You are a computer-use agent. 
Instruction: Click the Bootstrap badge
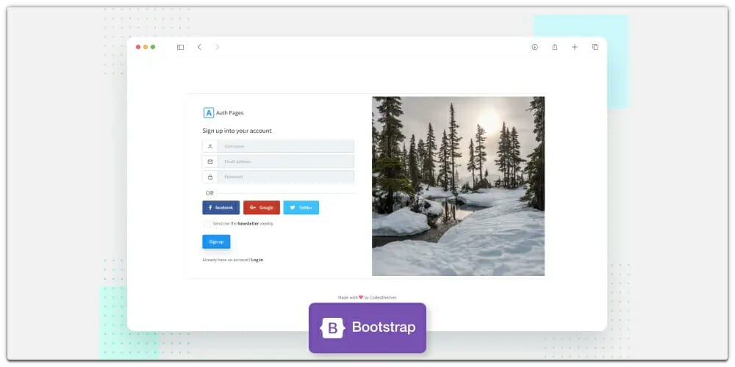(x=367, y=327)
